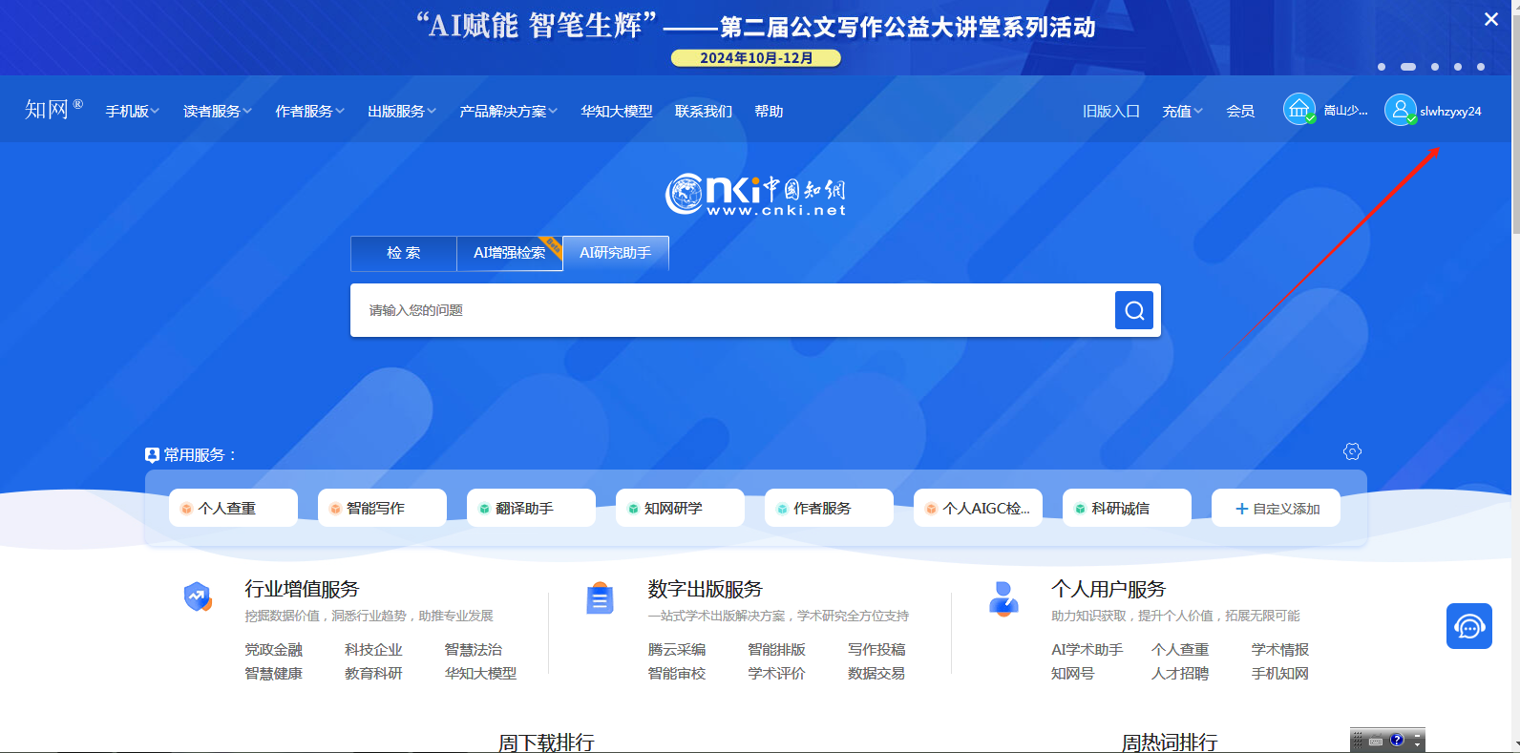The height and width of the screenshot is (753, 1520).
Task: Focus the 请输入您的问题 search box
Action: [x=732, y=310]
